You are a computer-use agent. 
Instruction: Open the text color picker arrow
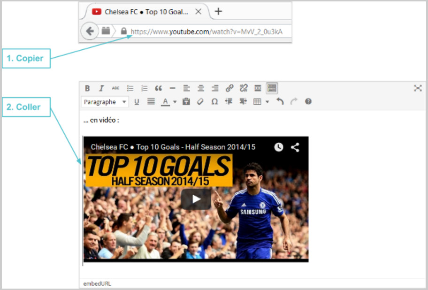175,102
